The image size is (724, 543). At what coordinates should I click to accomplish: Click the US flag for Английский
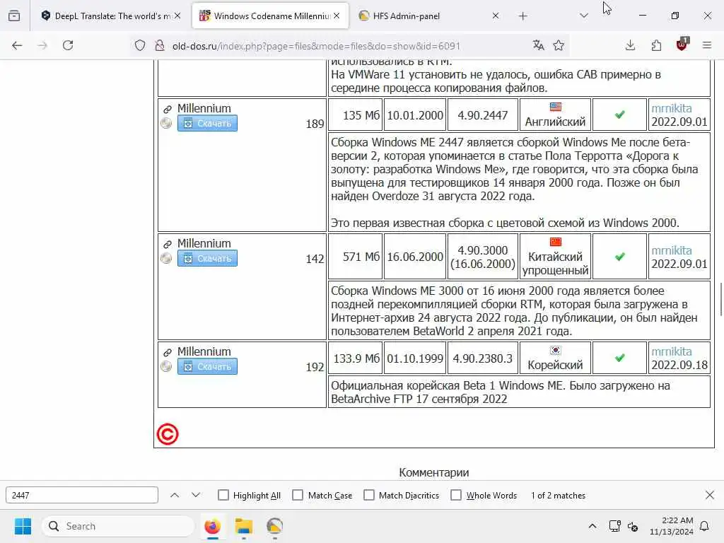click(x=556, y=107)
